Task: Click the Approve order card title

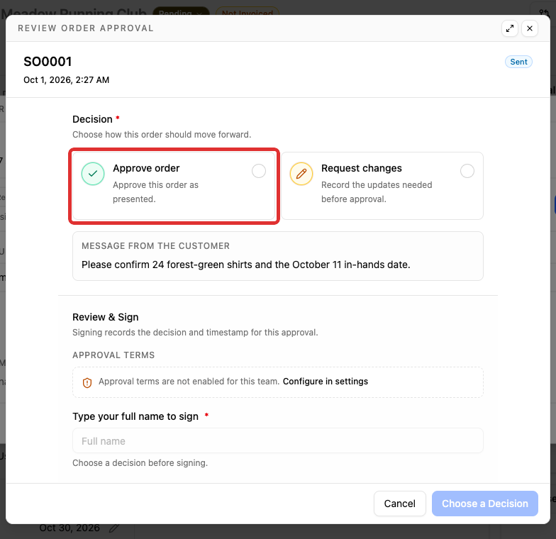Action: pos(146,168)
